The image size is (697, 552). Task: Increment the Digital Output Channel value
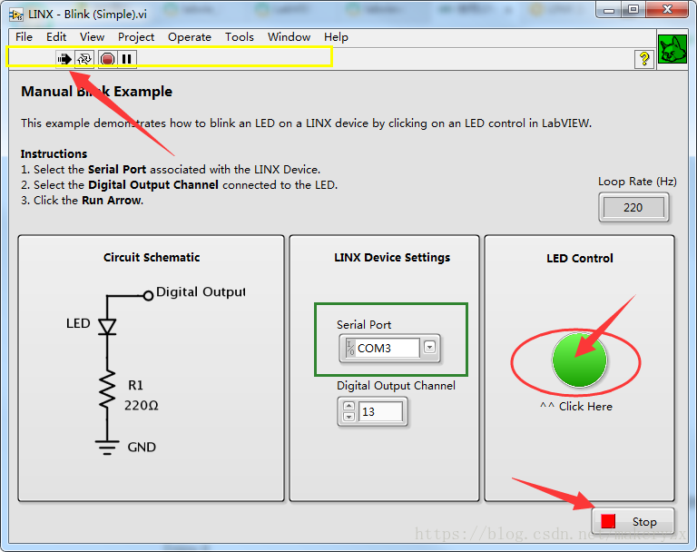pyautogui.click(x=348, y=406)
